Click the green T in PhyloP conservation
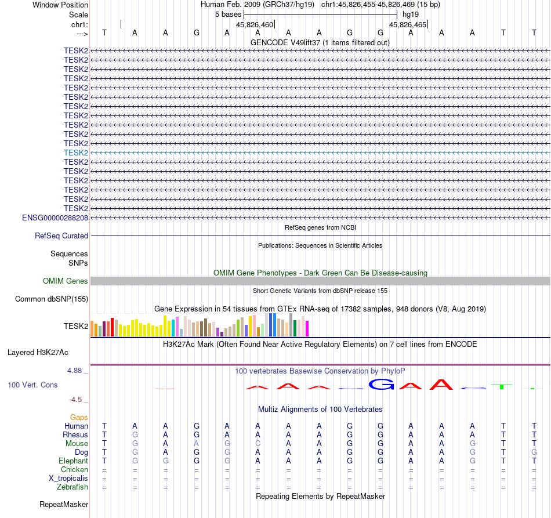 [x=502, y=386]
